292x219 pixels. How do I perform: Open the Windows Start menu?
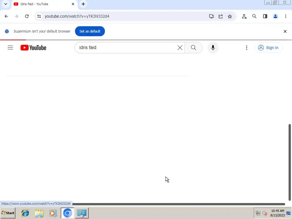tap(8, 213)
